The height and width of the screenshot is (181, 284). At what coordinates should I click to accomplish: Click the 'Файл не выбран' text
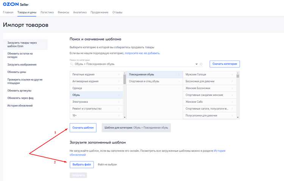pyautogui.click(x=107, y=164)
